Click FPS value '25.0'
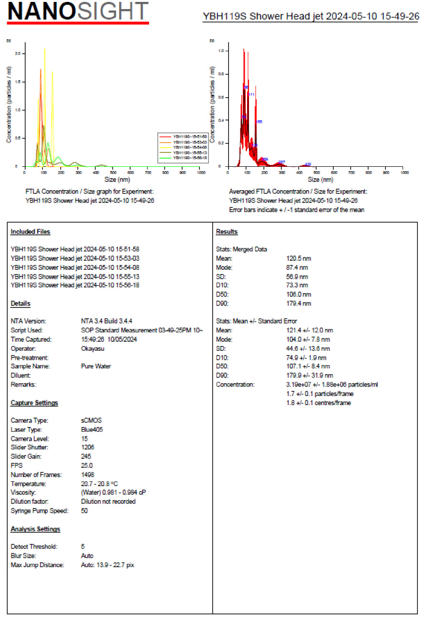Screen dimensions: 425x621 click(x=87, y=466)
